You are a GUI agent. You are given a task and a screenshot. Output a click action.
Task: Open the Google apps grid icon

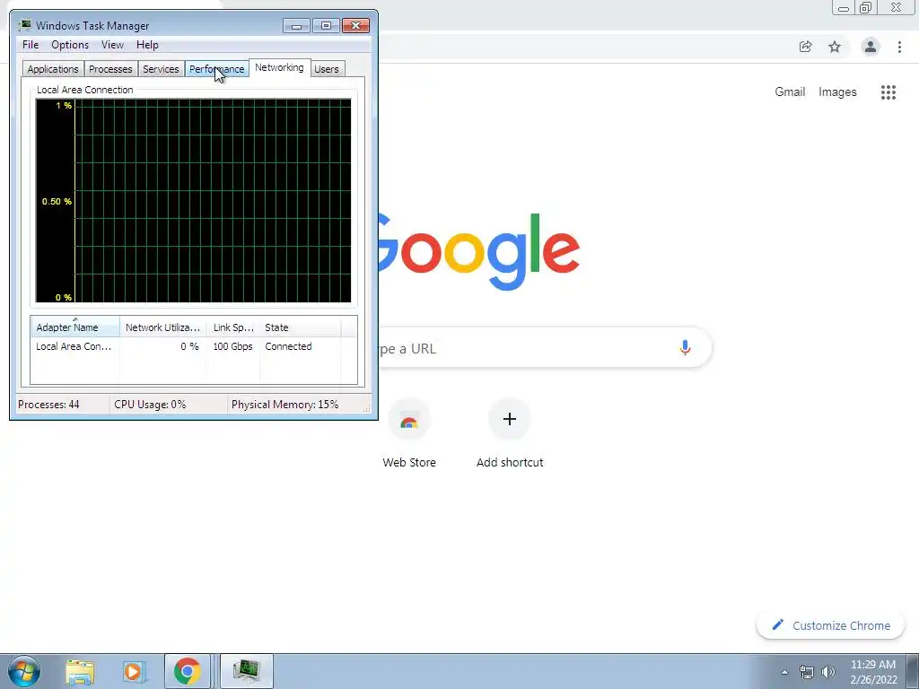point(888,92)
